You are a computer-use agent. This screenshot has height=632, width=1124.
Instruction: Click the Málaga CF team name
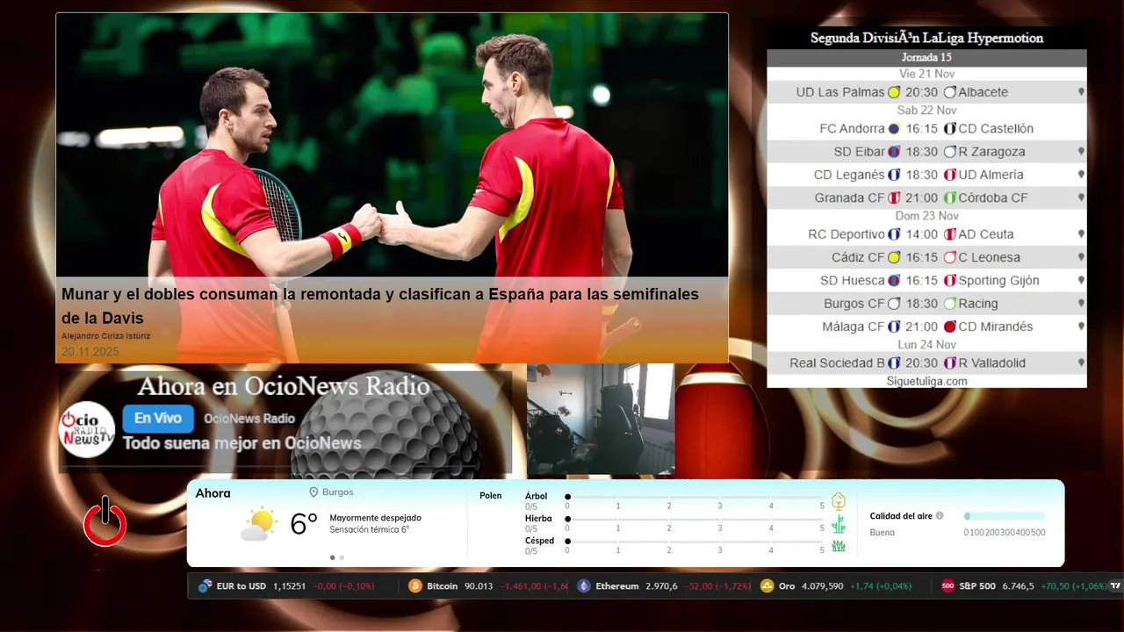pos(854,327)
